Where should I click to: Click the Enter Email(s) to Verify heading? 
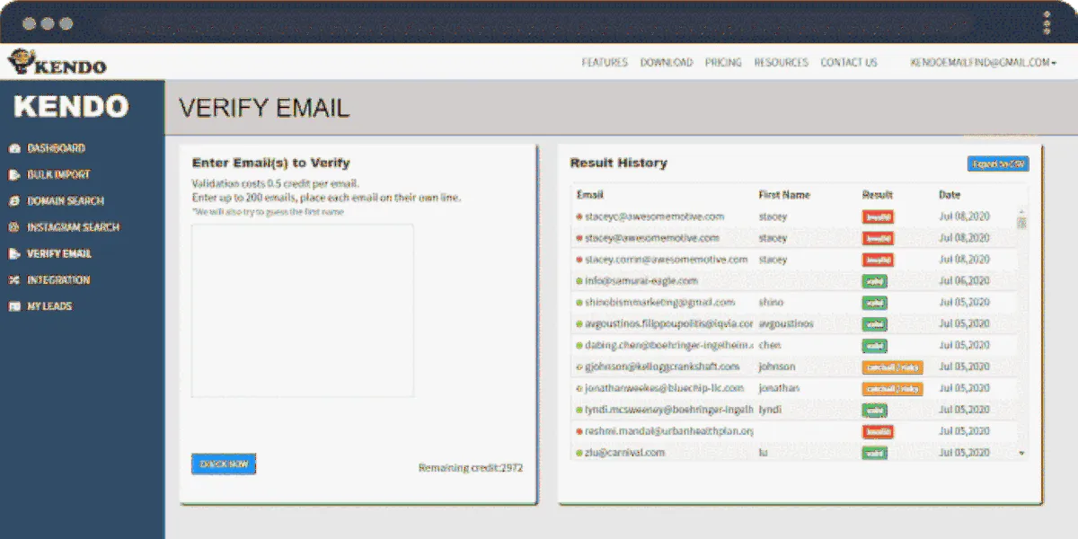(271, 163)
